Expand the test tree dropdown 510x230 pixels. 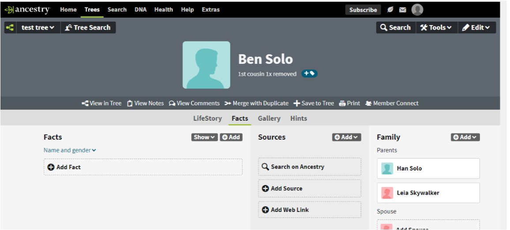click(38, 28)
